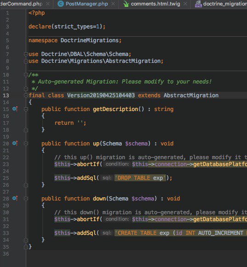247x267 pixels.
Task: Click the getDescription function name
Action: point(115,109)
